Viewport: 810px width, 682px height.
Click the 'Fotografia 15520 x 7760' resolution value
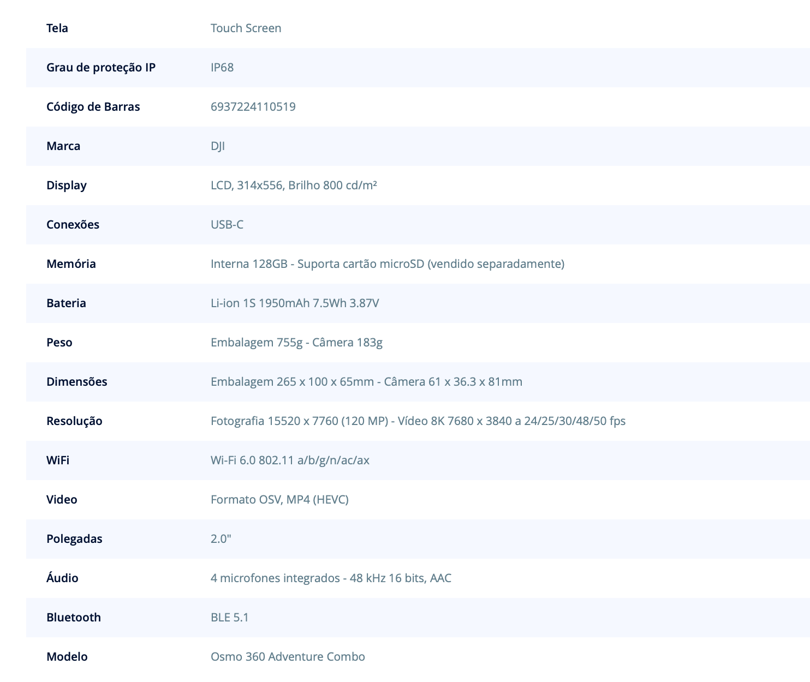click(418, 421)
